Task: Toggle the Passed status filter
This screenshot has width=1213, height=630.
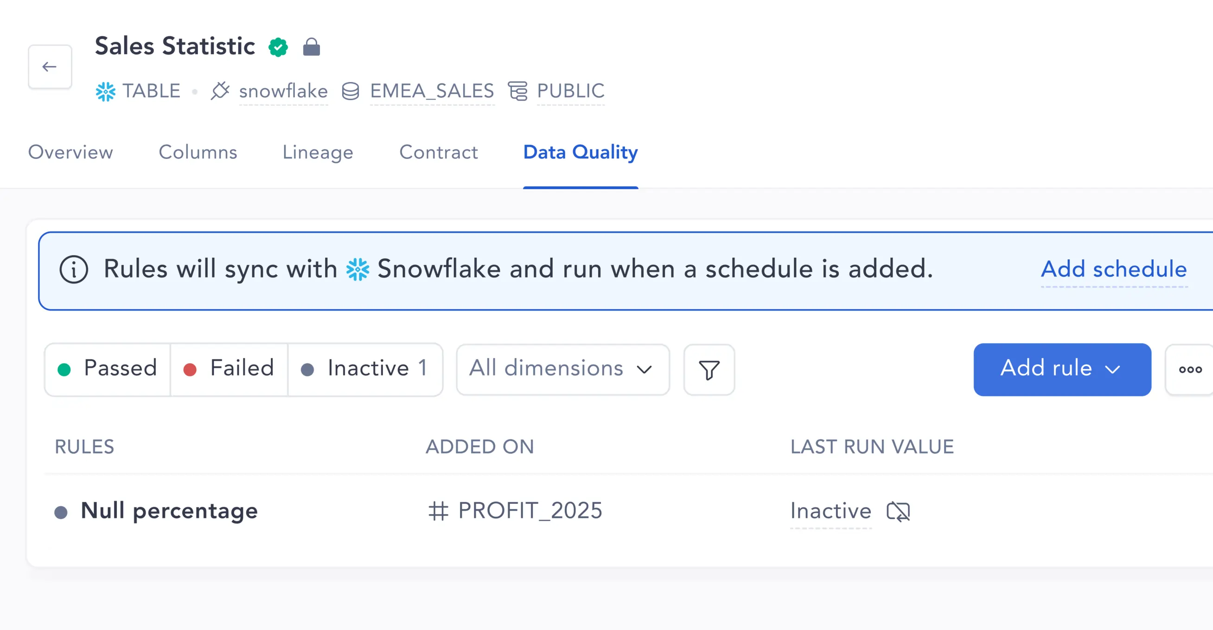Action: tap(108, 369)
